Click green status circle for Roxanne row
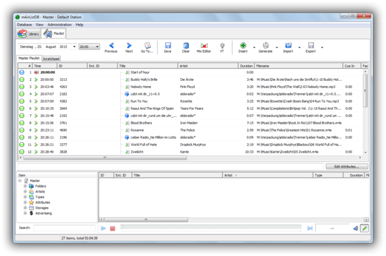Screen dimensions: 386x256 pos(22,130)
